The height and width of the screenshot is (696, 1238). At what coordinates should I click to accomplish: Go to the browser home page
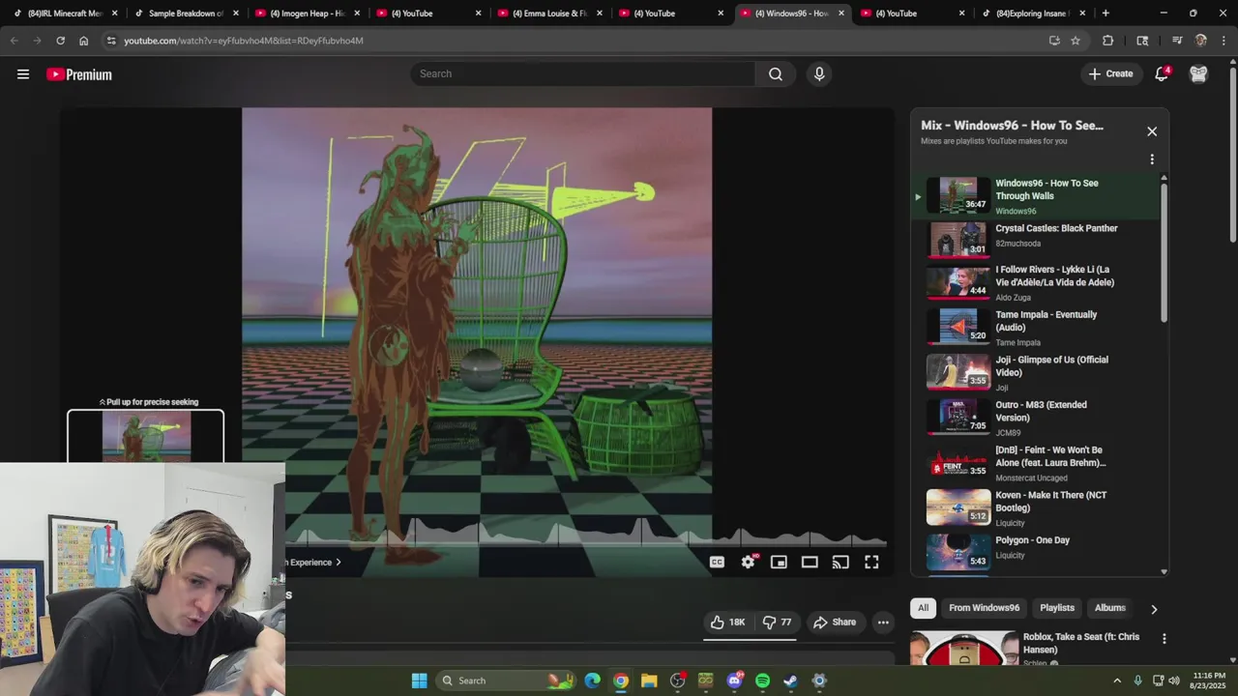(83, 41)
